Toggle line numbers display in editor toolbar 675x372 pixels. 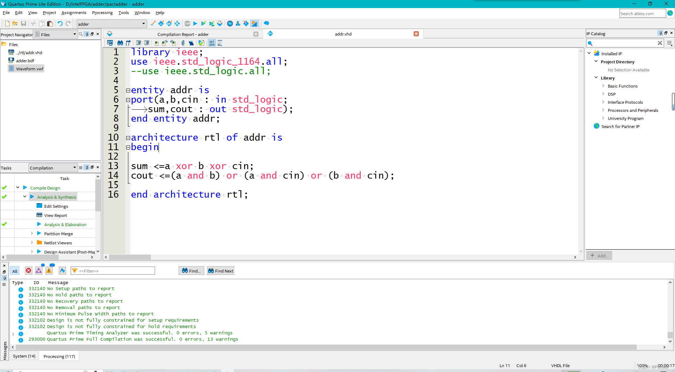point(212,43)
